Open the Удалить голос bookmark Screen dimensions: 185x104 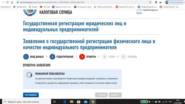pos(62,7)
